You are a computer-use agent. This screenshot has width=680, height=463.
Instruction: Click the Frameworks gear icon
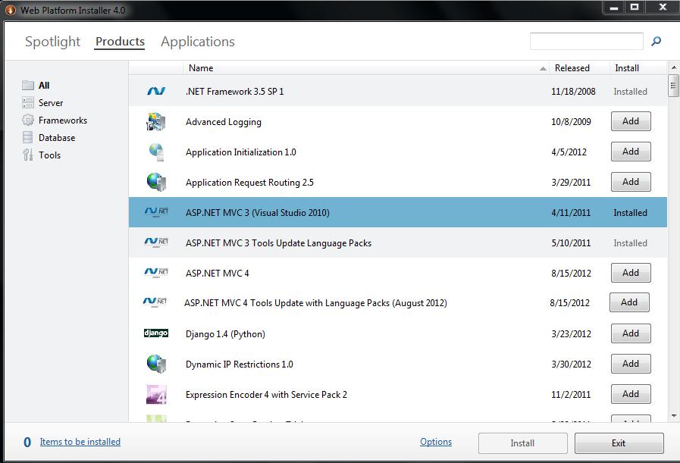(28, 120)
